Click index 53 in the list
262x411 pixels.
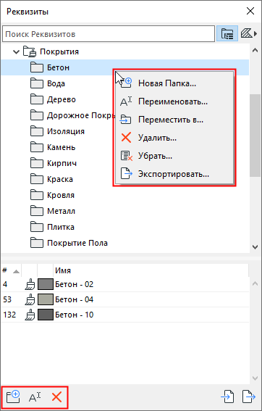point(7,299)
